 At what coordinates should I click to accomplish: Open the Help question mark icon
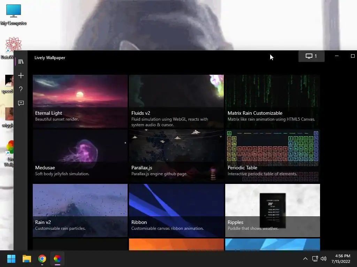click(21, 89)
